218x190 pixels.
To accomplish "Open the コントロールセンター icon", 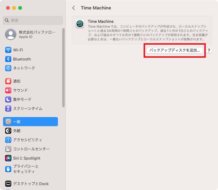I will [8, 149].
